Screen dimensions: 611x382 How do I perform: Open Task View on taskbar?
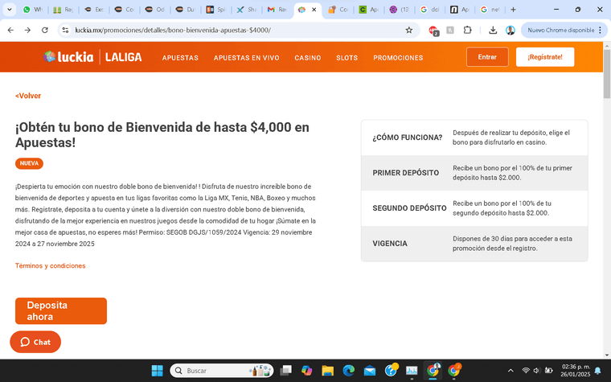[x=285, y=371]
